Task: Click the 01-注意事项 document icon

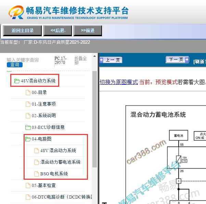Action: [x=28, y=104]
